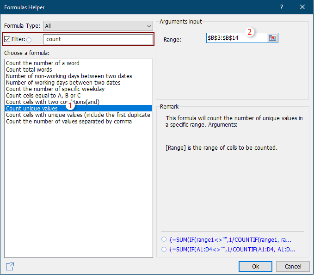Open the Formula Type dropdown
This screenshot has width=314, height=275.
click(98, 26)
